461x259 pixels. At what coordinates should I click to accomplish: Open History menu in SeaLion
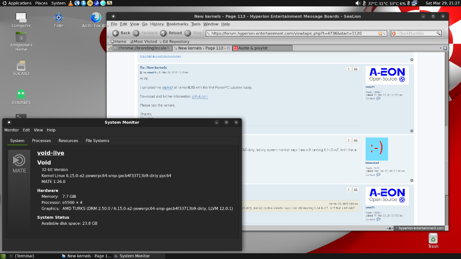pos(157,24)
